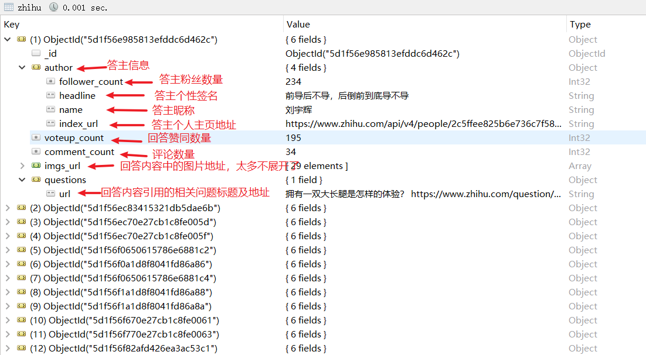
Task: Expand document (4) ObjectId row
Action: click(8, 236)
